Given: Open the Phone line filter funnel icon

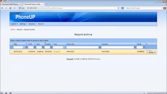Looking at the screenshot, I should [100, 47].
